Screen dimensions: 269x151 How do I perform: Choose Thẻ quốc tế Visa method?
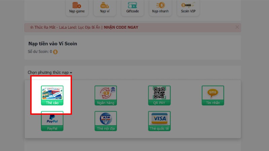(159, 121)
